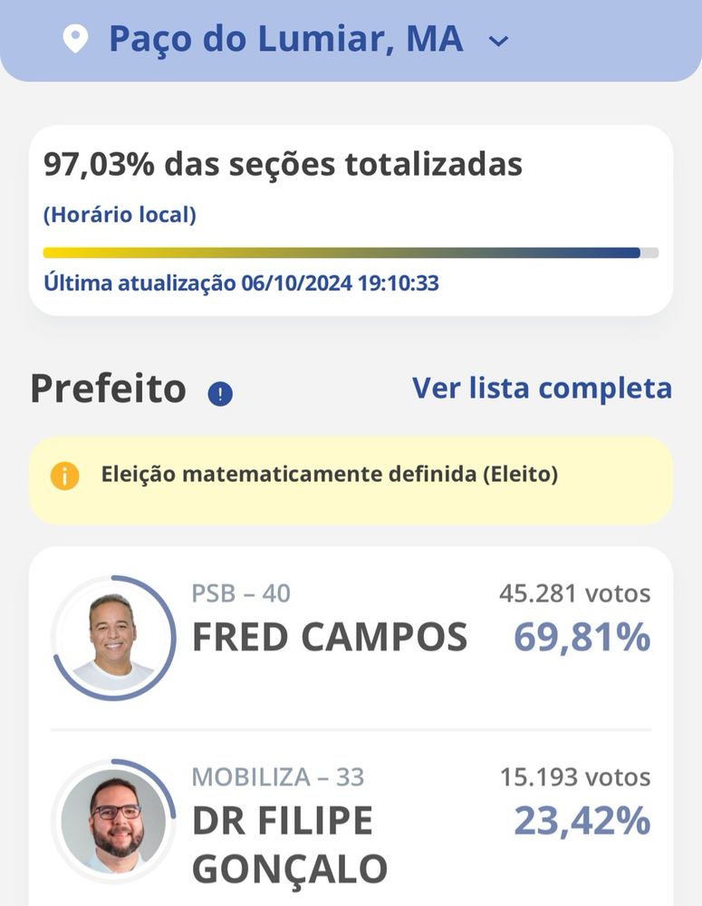
Task: Select the DR FILIPE GONÇALO candidate name
Action: tap(290, 844)
